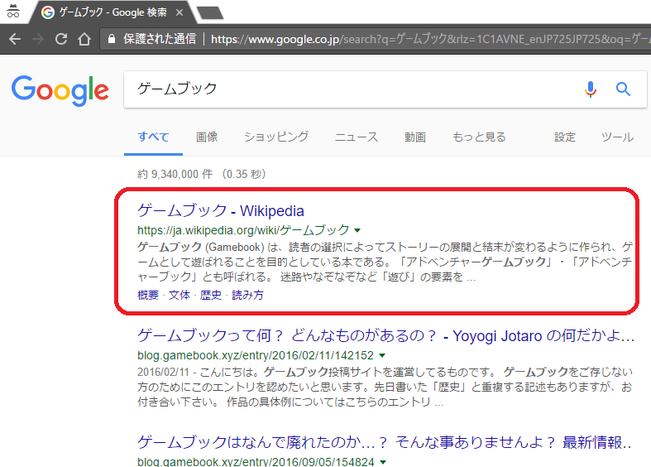Click the secure connection padlock icon

112,39
